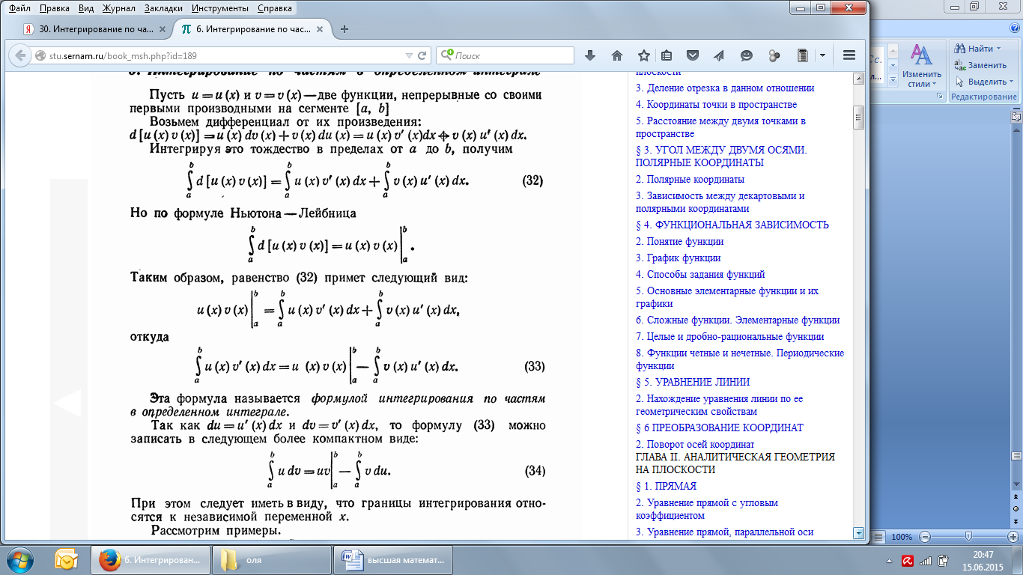Open the URL history dropdown arrow

click(x=408, y=55)
